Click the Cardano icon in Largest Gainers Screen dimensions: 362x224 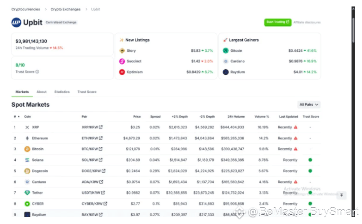click(x=226, y=61)
